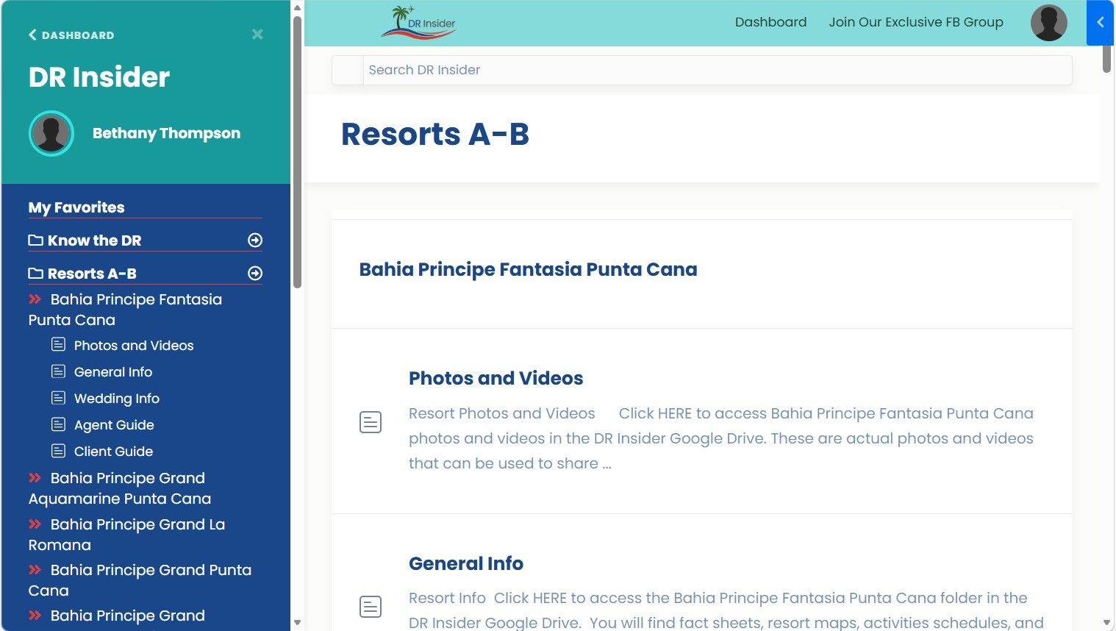Image resolution: width=1116 pixels, height=631 pixels.
Task: Click the document icon beside Wedding Info
Action: pos(59,398)
